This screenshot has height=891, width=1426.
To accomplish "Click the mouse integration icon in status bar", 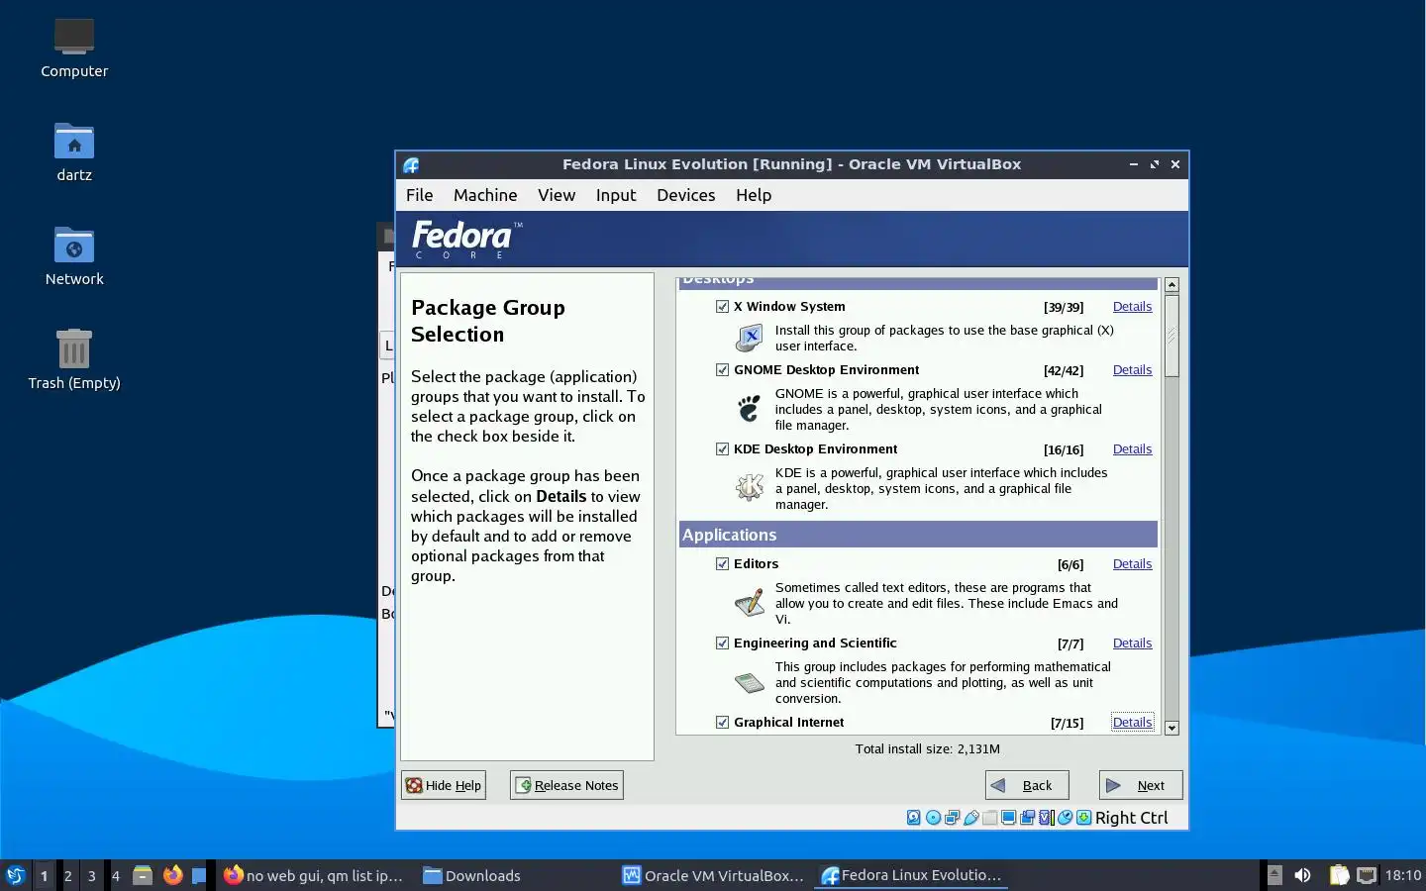I will 1066,818.
